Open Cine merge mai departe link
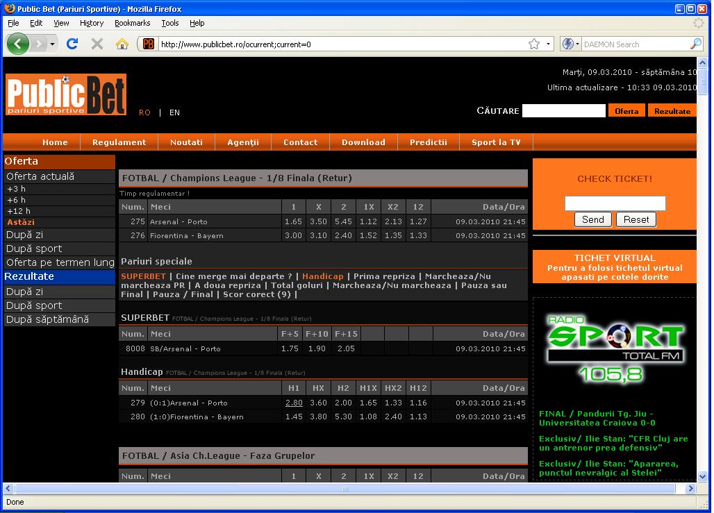Screen dimensions: 714x513 click(233, 276)
